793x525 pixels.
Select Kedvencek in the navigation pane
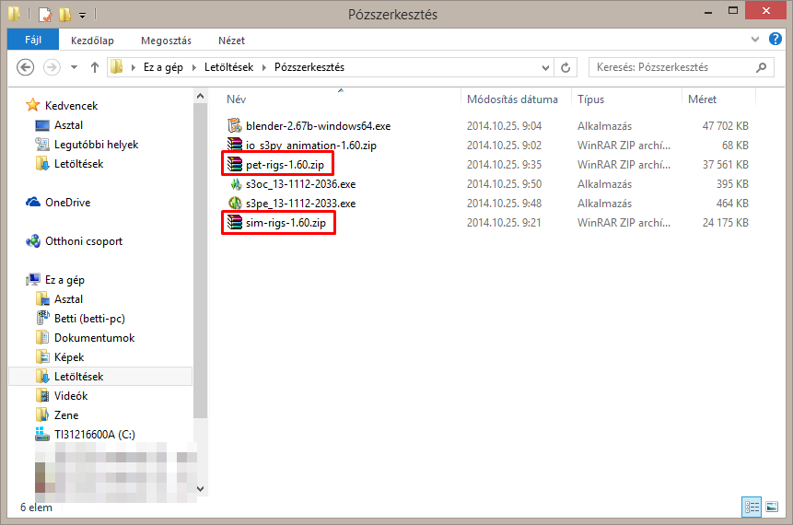point(71,106)
